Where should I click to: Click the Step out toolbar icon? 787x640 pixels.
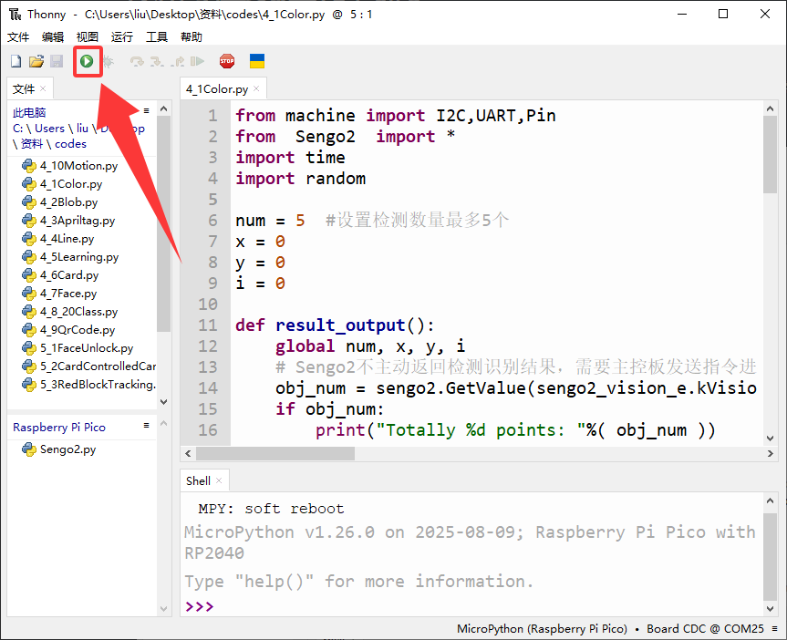[177, 61]
